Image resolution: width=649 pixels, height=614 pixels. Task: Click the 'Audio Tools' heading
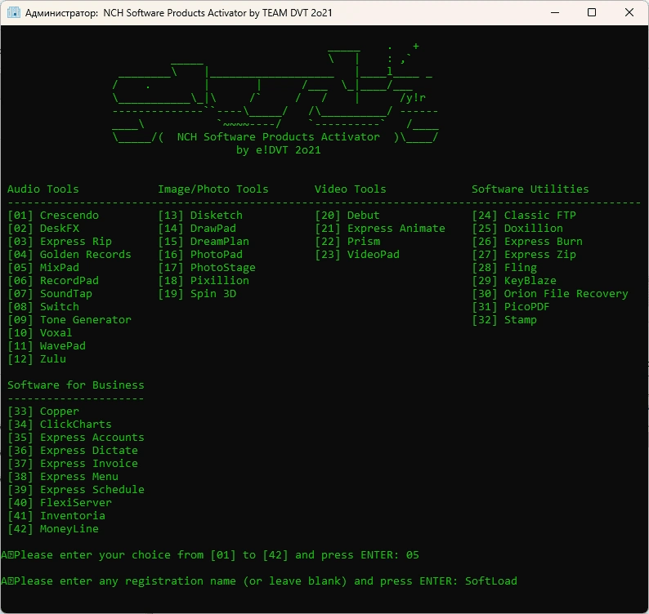coord(43,189)
